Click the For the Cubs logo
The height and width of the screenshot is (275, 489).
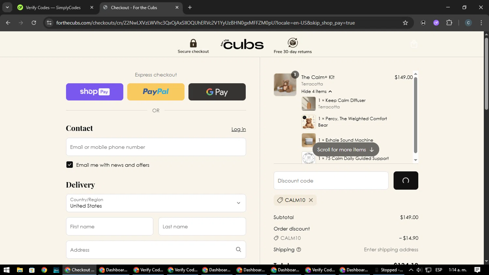tap(242, 44)
